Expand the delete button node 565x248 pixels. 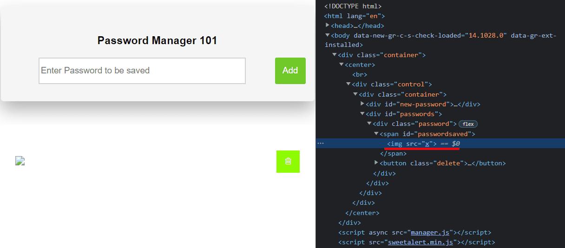pos(376,163)
